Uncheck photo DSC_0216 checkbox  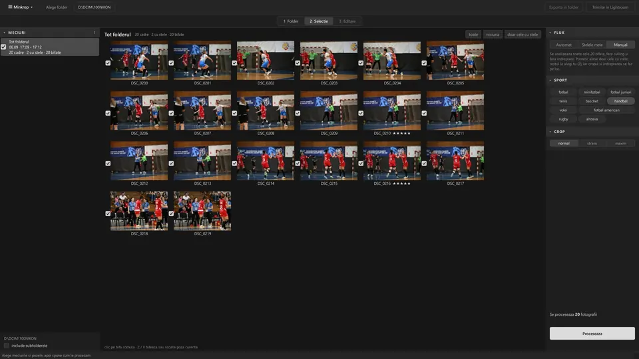tap(361, 164)
